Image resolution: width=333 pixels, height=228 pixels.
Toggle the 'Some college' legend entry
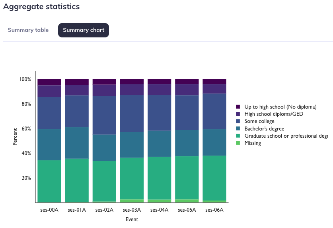[x=259, y=121]
